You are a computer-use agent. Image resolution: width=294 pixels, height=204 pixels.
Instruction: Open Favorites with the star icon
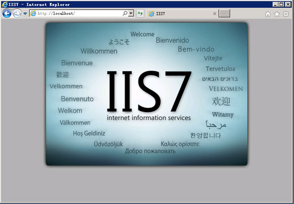click(277, 14)
